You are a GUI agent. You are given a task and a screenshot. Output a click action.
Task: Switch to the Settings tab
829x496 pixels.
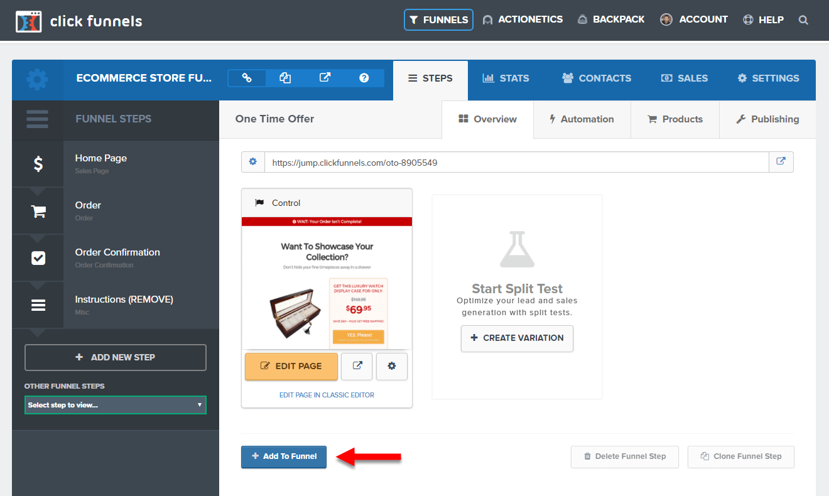pyautogui.click(x=768, y=78)
